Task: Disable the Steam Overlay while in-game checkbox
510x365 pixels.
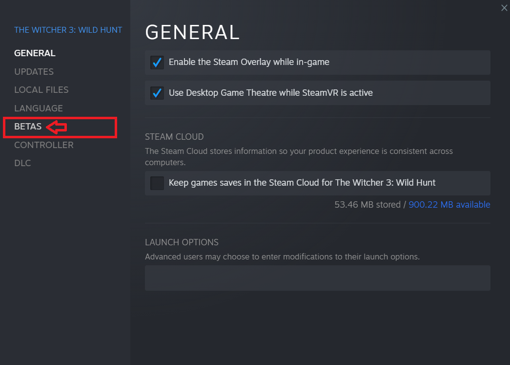Action: 157,63
